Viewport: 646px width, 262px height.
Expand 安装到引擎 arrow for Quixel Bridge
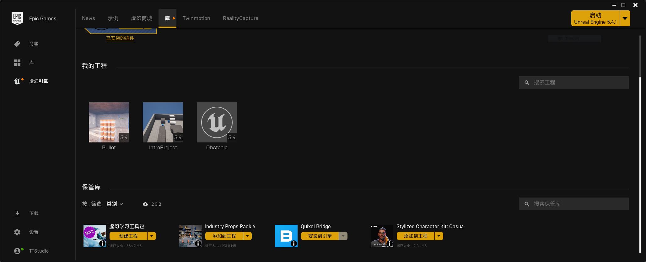pos(343,236)
